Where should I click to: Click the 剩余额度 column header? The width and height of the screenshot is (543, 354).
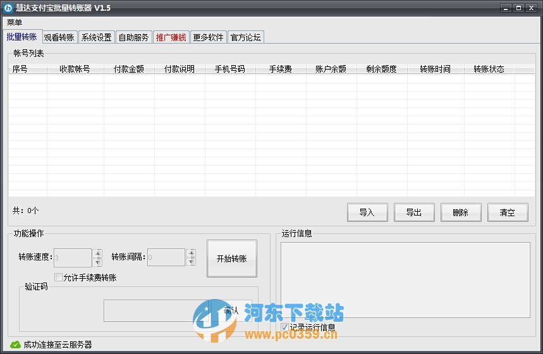pos(382,69)
